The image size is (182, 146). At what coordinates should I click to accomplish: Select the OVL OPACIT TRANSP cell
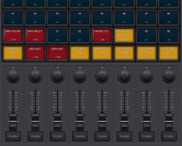click(x=124, y=53)
